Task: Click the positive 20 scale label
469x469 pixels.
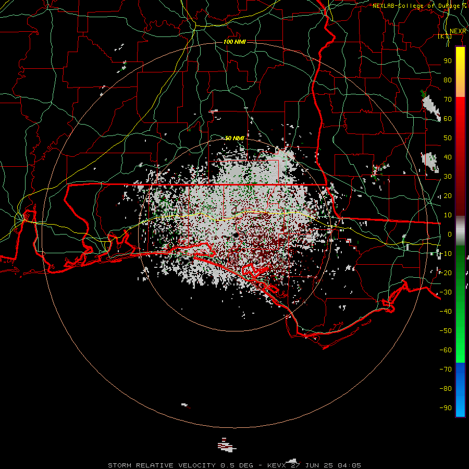Action: tap(448, 195)
